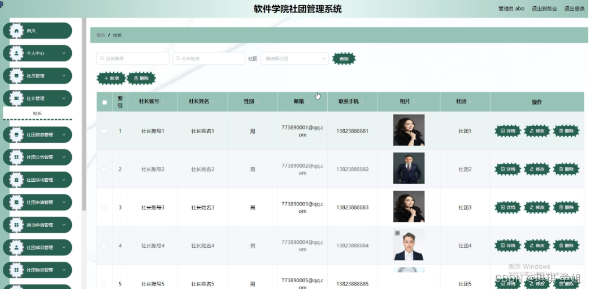Viewport: 590px width, 289px height.
Task: Open 详情 for 社长账号2 row
Action: point(507,169)
